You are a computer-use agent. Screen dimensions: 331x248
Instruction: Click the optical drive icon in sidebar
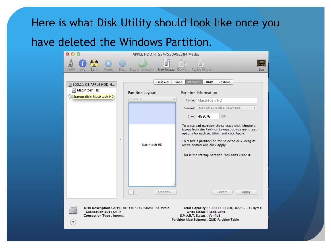70,97
